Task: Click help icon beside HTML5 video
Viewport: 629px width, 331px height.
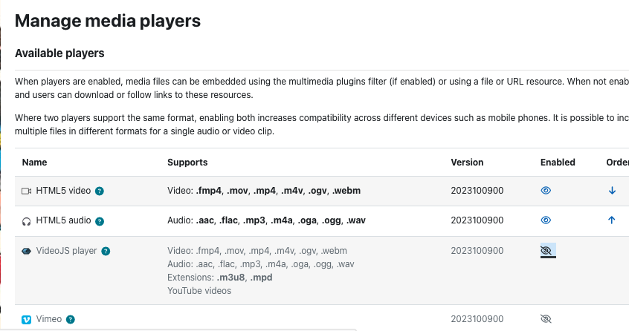Action: [100, 191]
